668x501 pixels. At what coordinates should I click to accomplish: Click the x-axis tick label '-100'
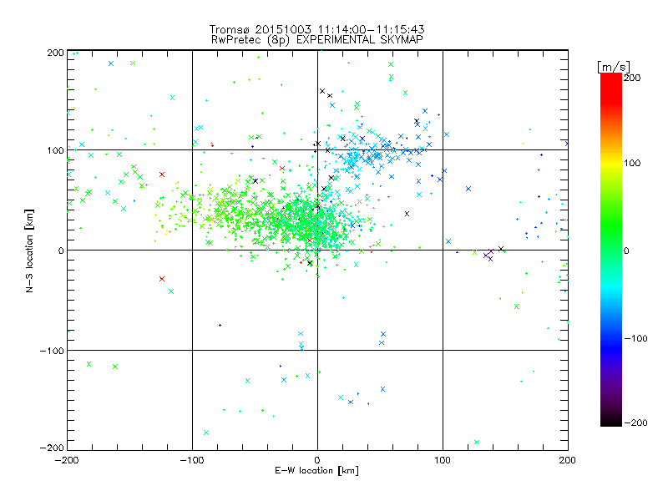pyautogui.click(x=192, y=460)
